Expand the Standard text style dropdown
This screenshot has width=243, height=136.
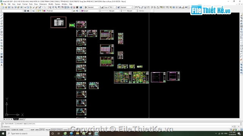click(x=94, y=7)
